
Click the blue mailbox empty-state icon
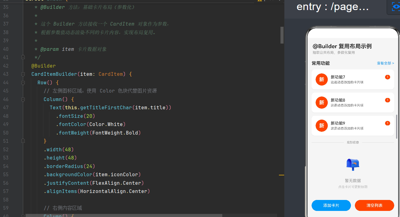(x=353, y=165)
